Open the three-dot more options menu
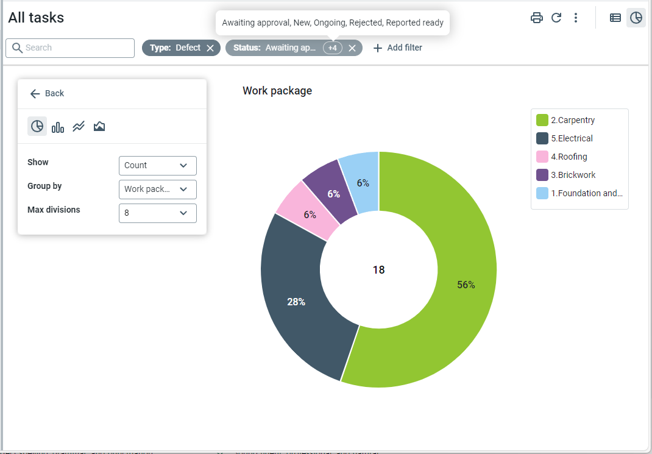Image resolution: width=652 pixels, height=454 pixels. (576, 18)
